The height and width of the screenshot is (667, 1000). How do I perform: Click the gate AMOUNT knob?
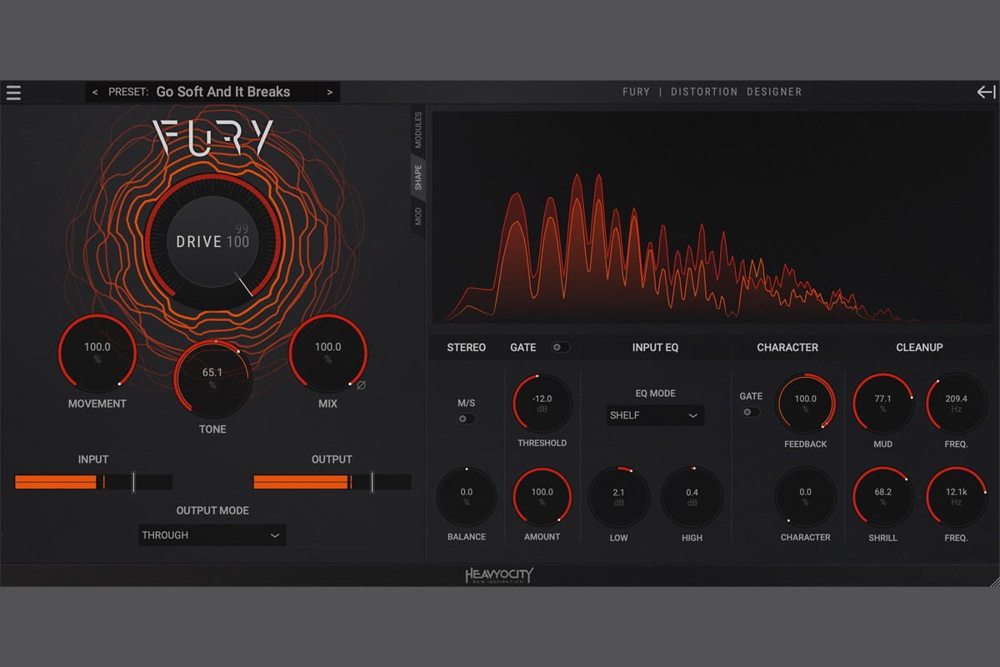click(x=542, y=497)
